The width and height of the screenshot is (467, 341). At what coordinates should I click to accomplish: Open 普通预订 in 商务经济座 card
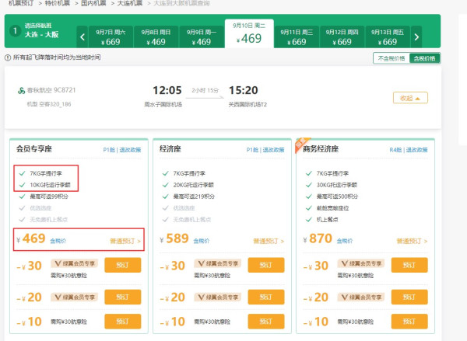[x=412, y=241]
